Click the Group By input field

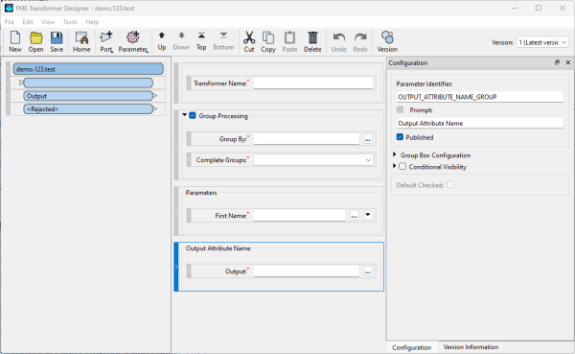pyautogui.click(x=307, y=139)
